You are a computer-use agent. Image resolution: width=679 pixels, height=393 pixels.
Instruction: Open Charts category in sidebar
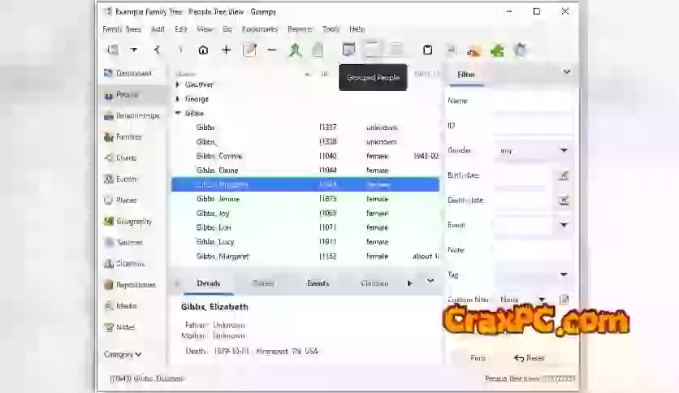[x=132, y=158]
